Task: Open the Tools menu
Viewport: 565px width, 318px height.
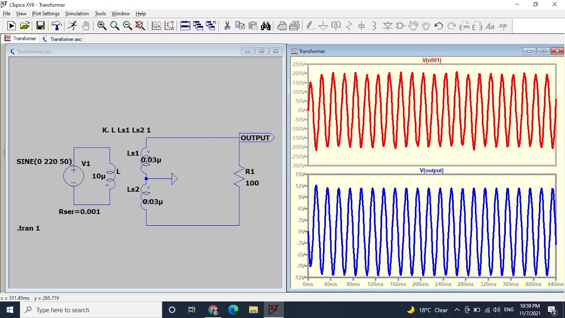Action: [x=100, y=14]
